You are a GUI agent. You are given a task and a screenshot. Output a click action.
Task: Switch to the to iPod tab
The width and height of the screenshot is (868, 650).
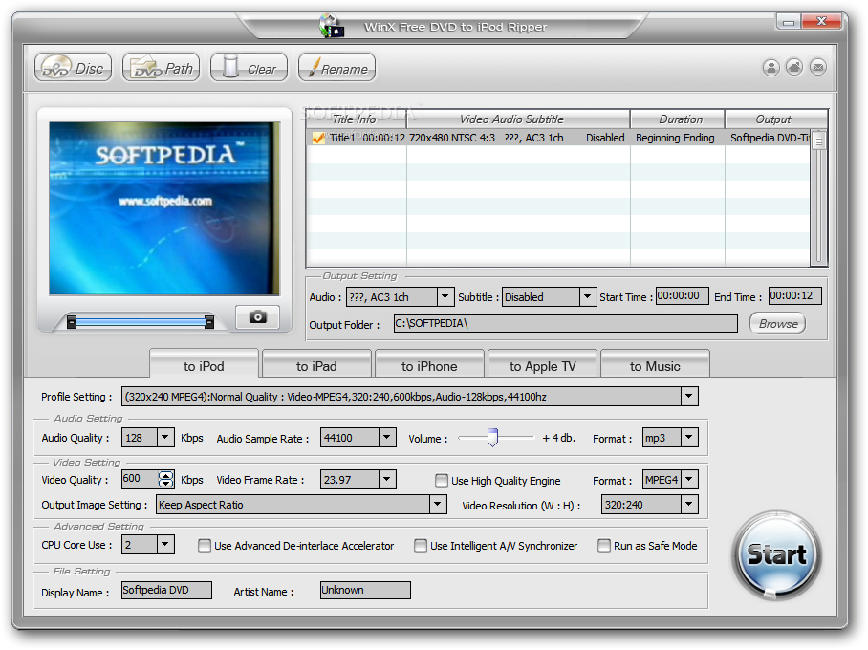click(204, 366)
